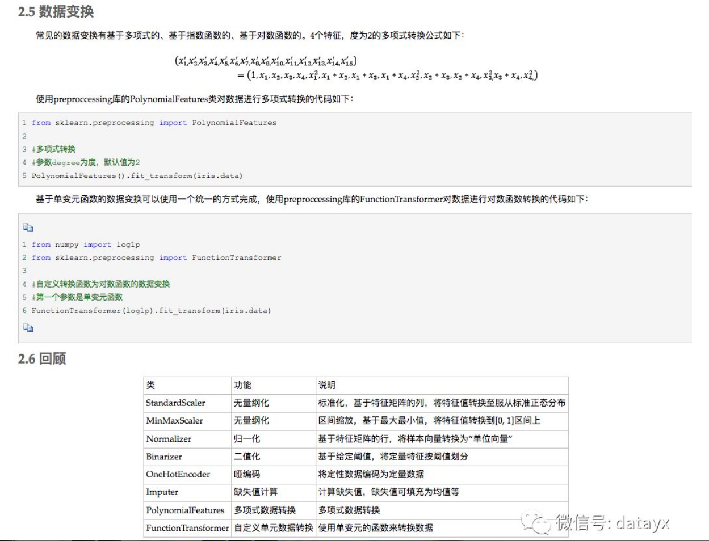Click the code "PolynomialFeatures().fit_transform(iris.data)"
709x541 pixels.
tap(137, 176)
